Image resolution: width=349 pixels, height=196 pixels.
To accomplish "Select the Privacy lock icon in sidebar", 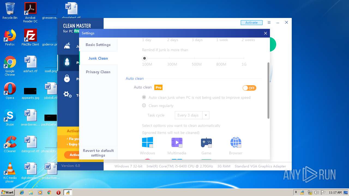I will [x=67, y=79].
